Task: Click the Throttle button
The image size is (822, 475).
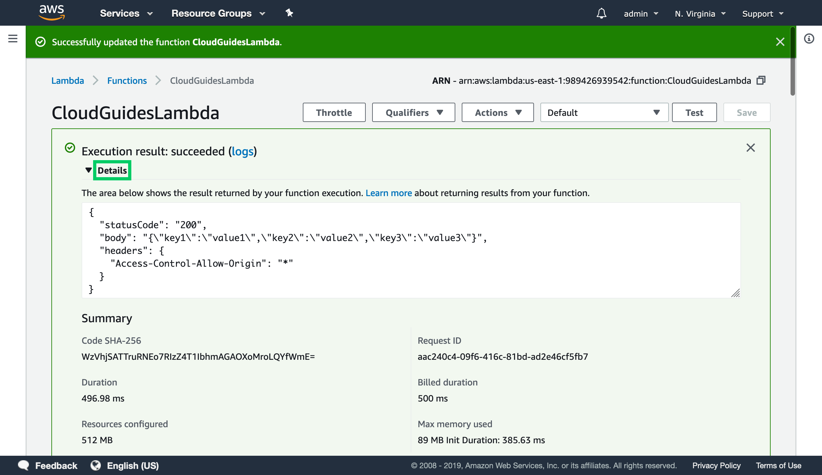Action: [x=334, y=112]
